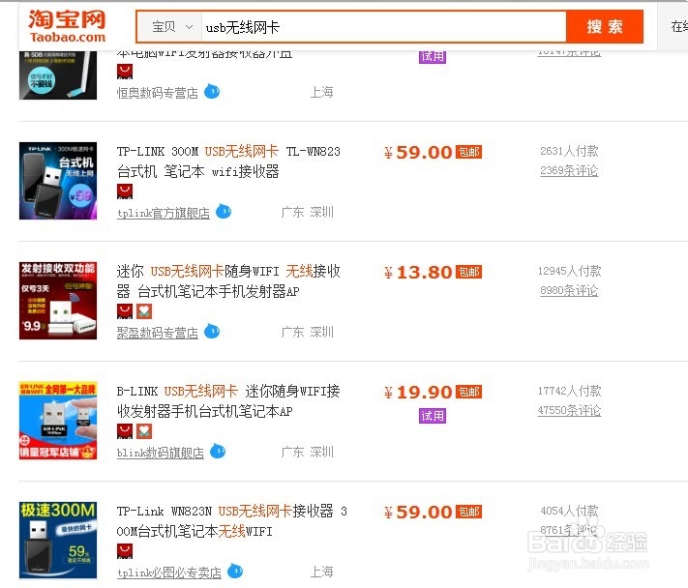The image size is (688, 588).
Task: Click the 17742人付款 sales count text
Action: tap(569, 391)
